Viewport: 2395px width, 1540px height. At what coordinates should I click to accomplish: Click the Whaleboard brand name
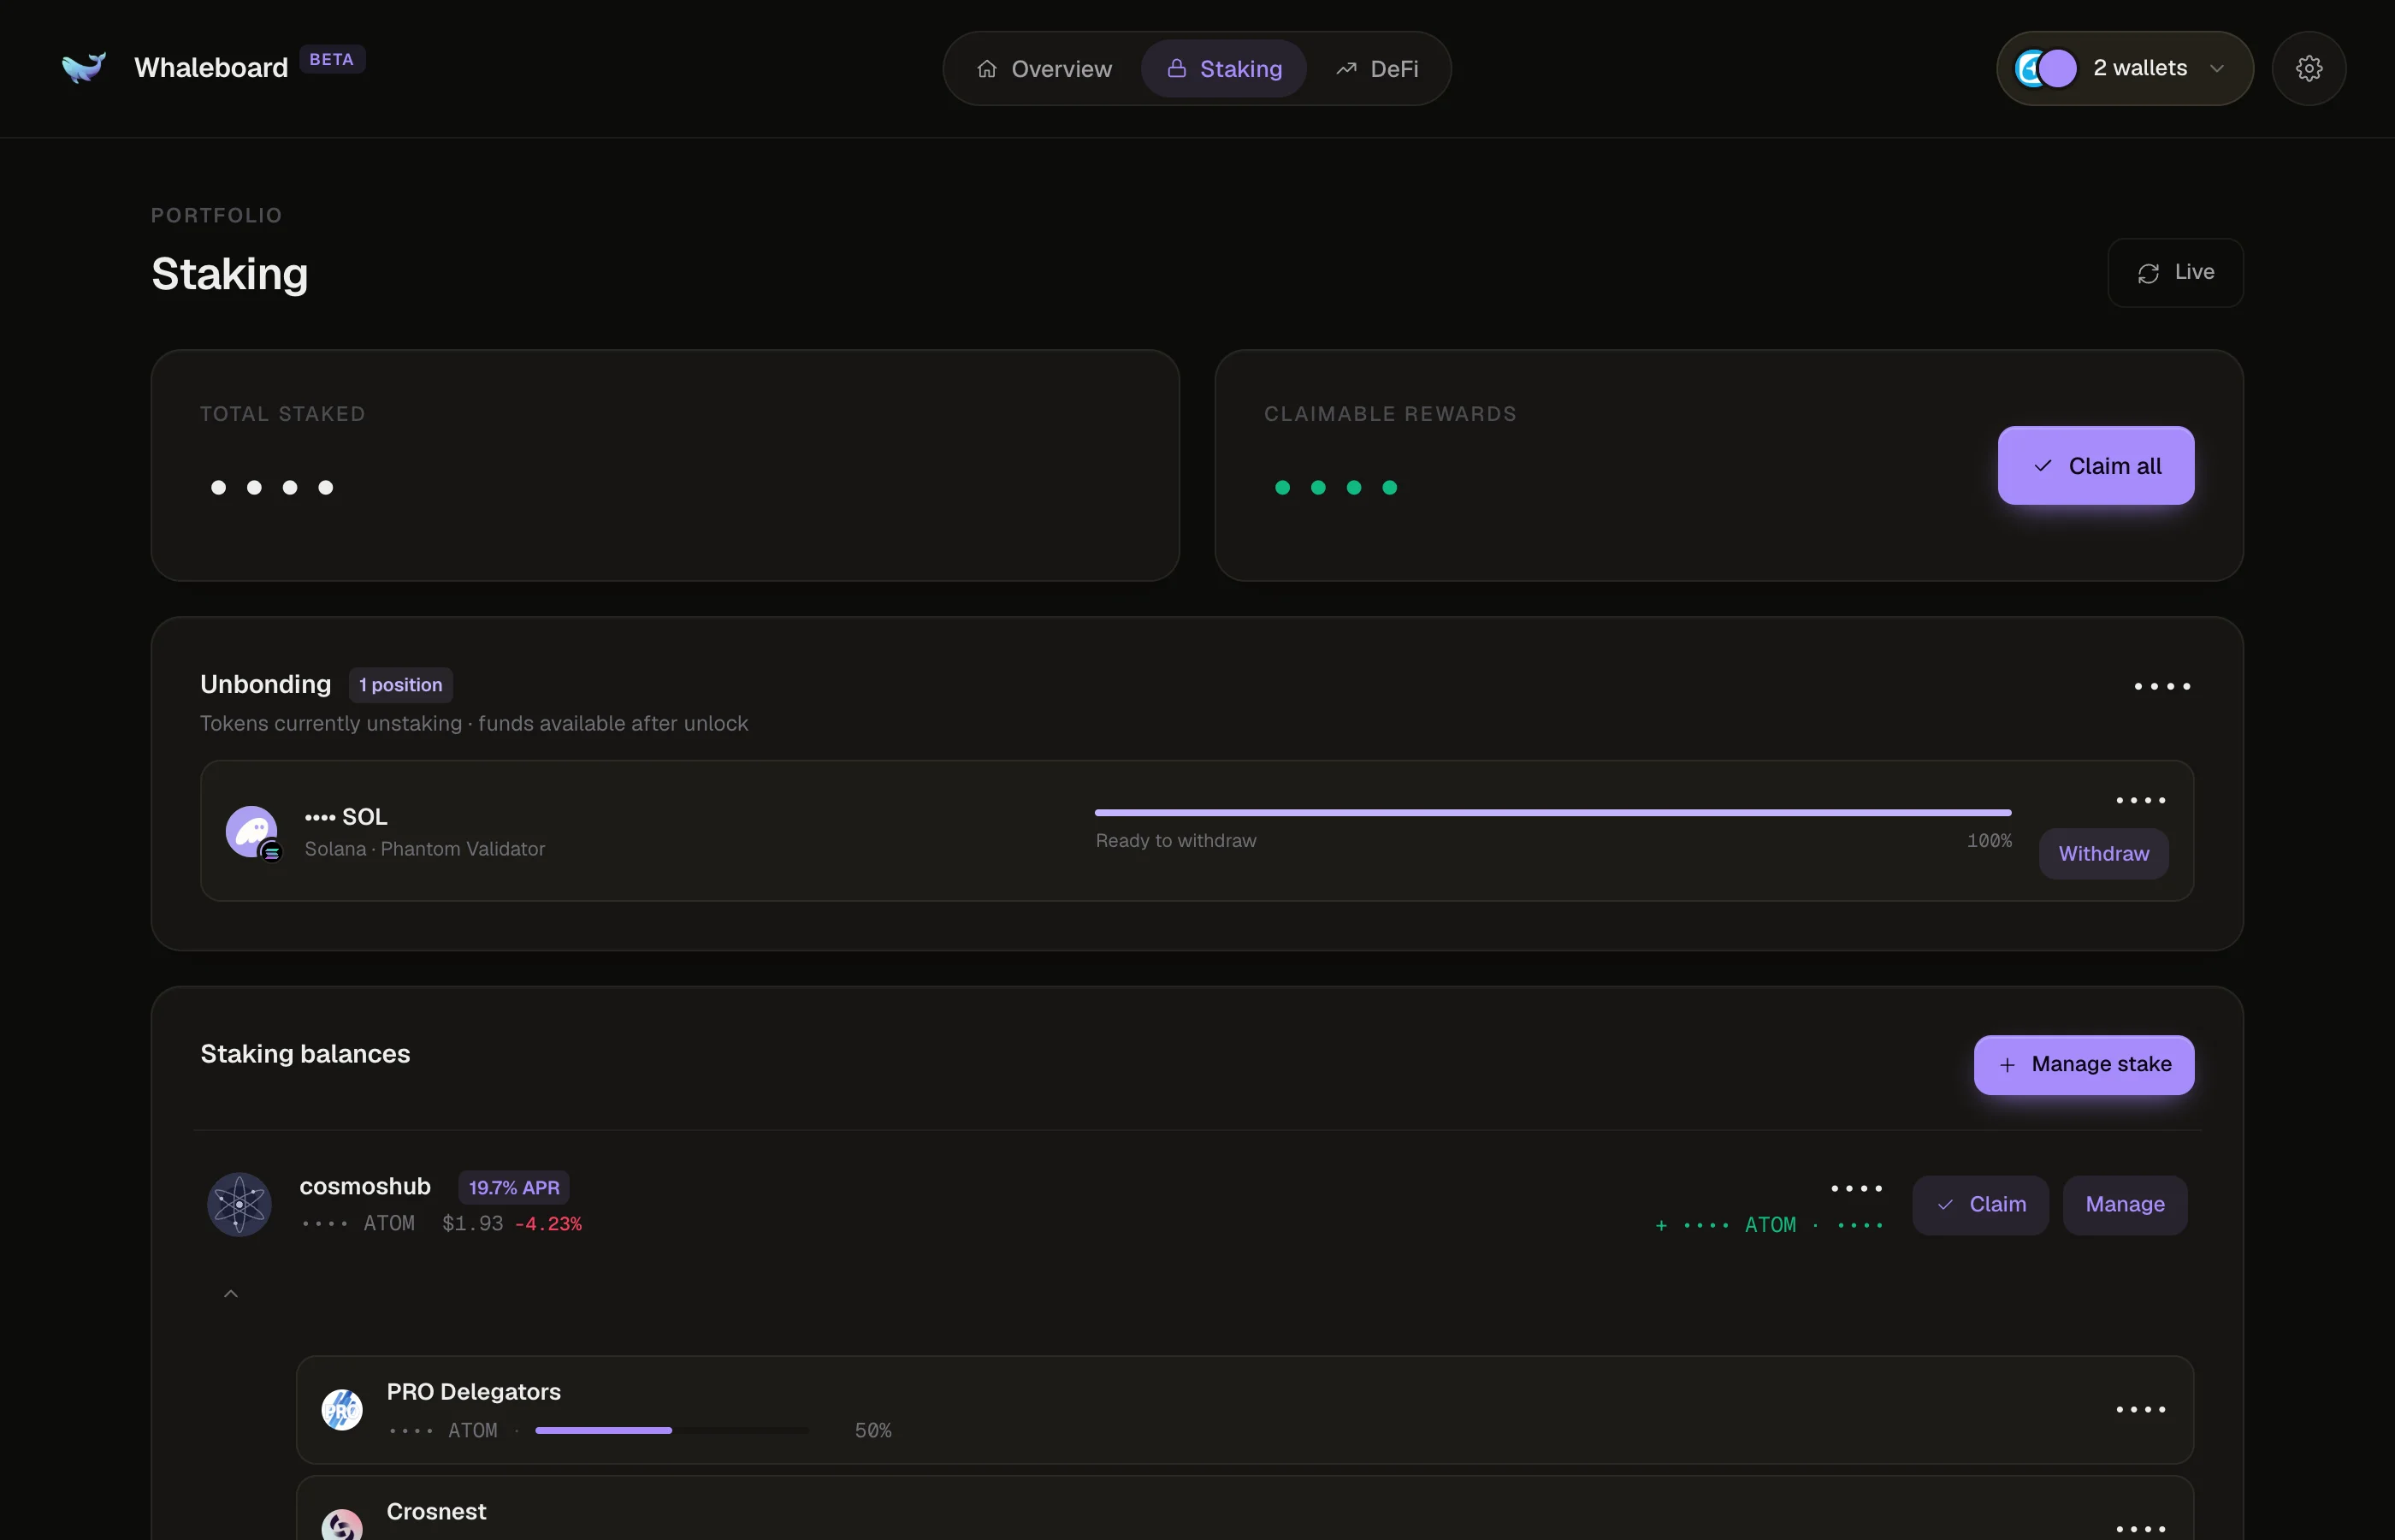coord(211,68)
